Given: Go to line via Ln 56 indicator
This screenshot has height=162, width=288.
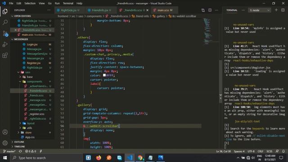Looking at the screenshot, I should [x=223, y=151].
